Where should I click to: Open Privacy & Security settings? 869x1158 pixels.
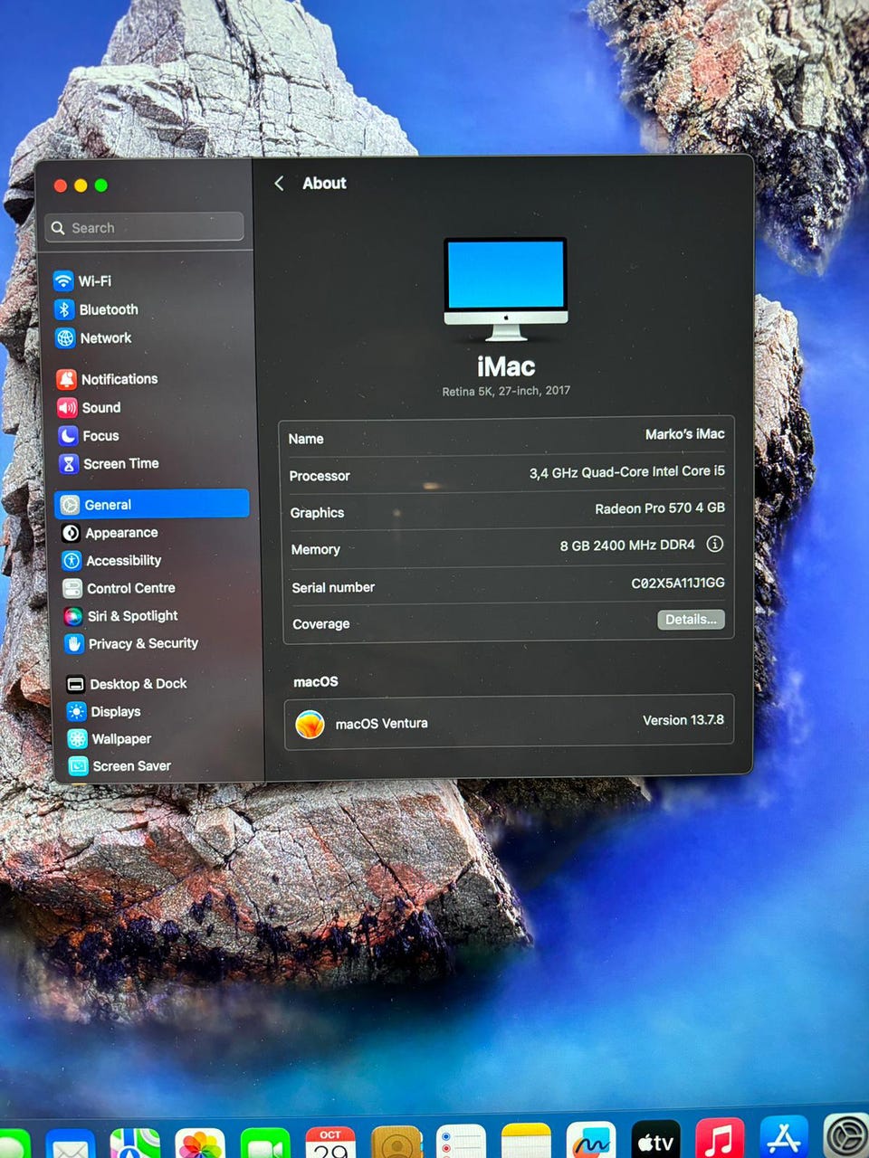(132, 643)
